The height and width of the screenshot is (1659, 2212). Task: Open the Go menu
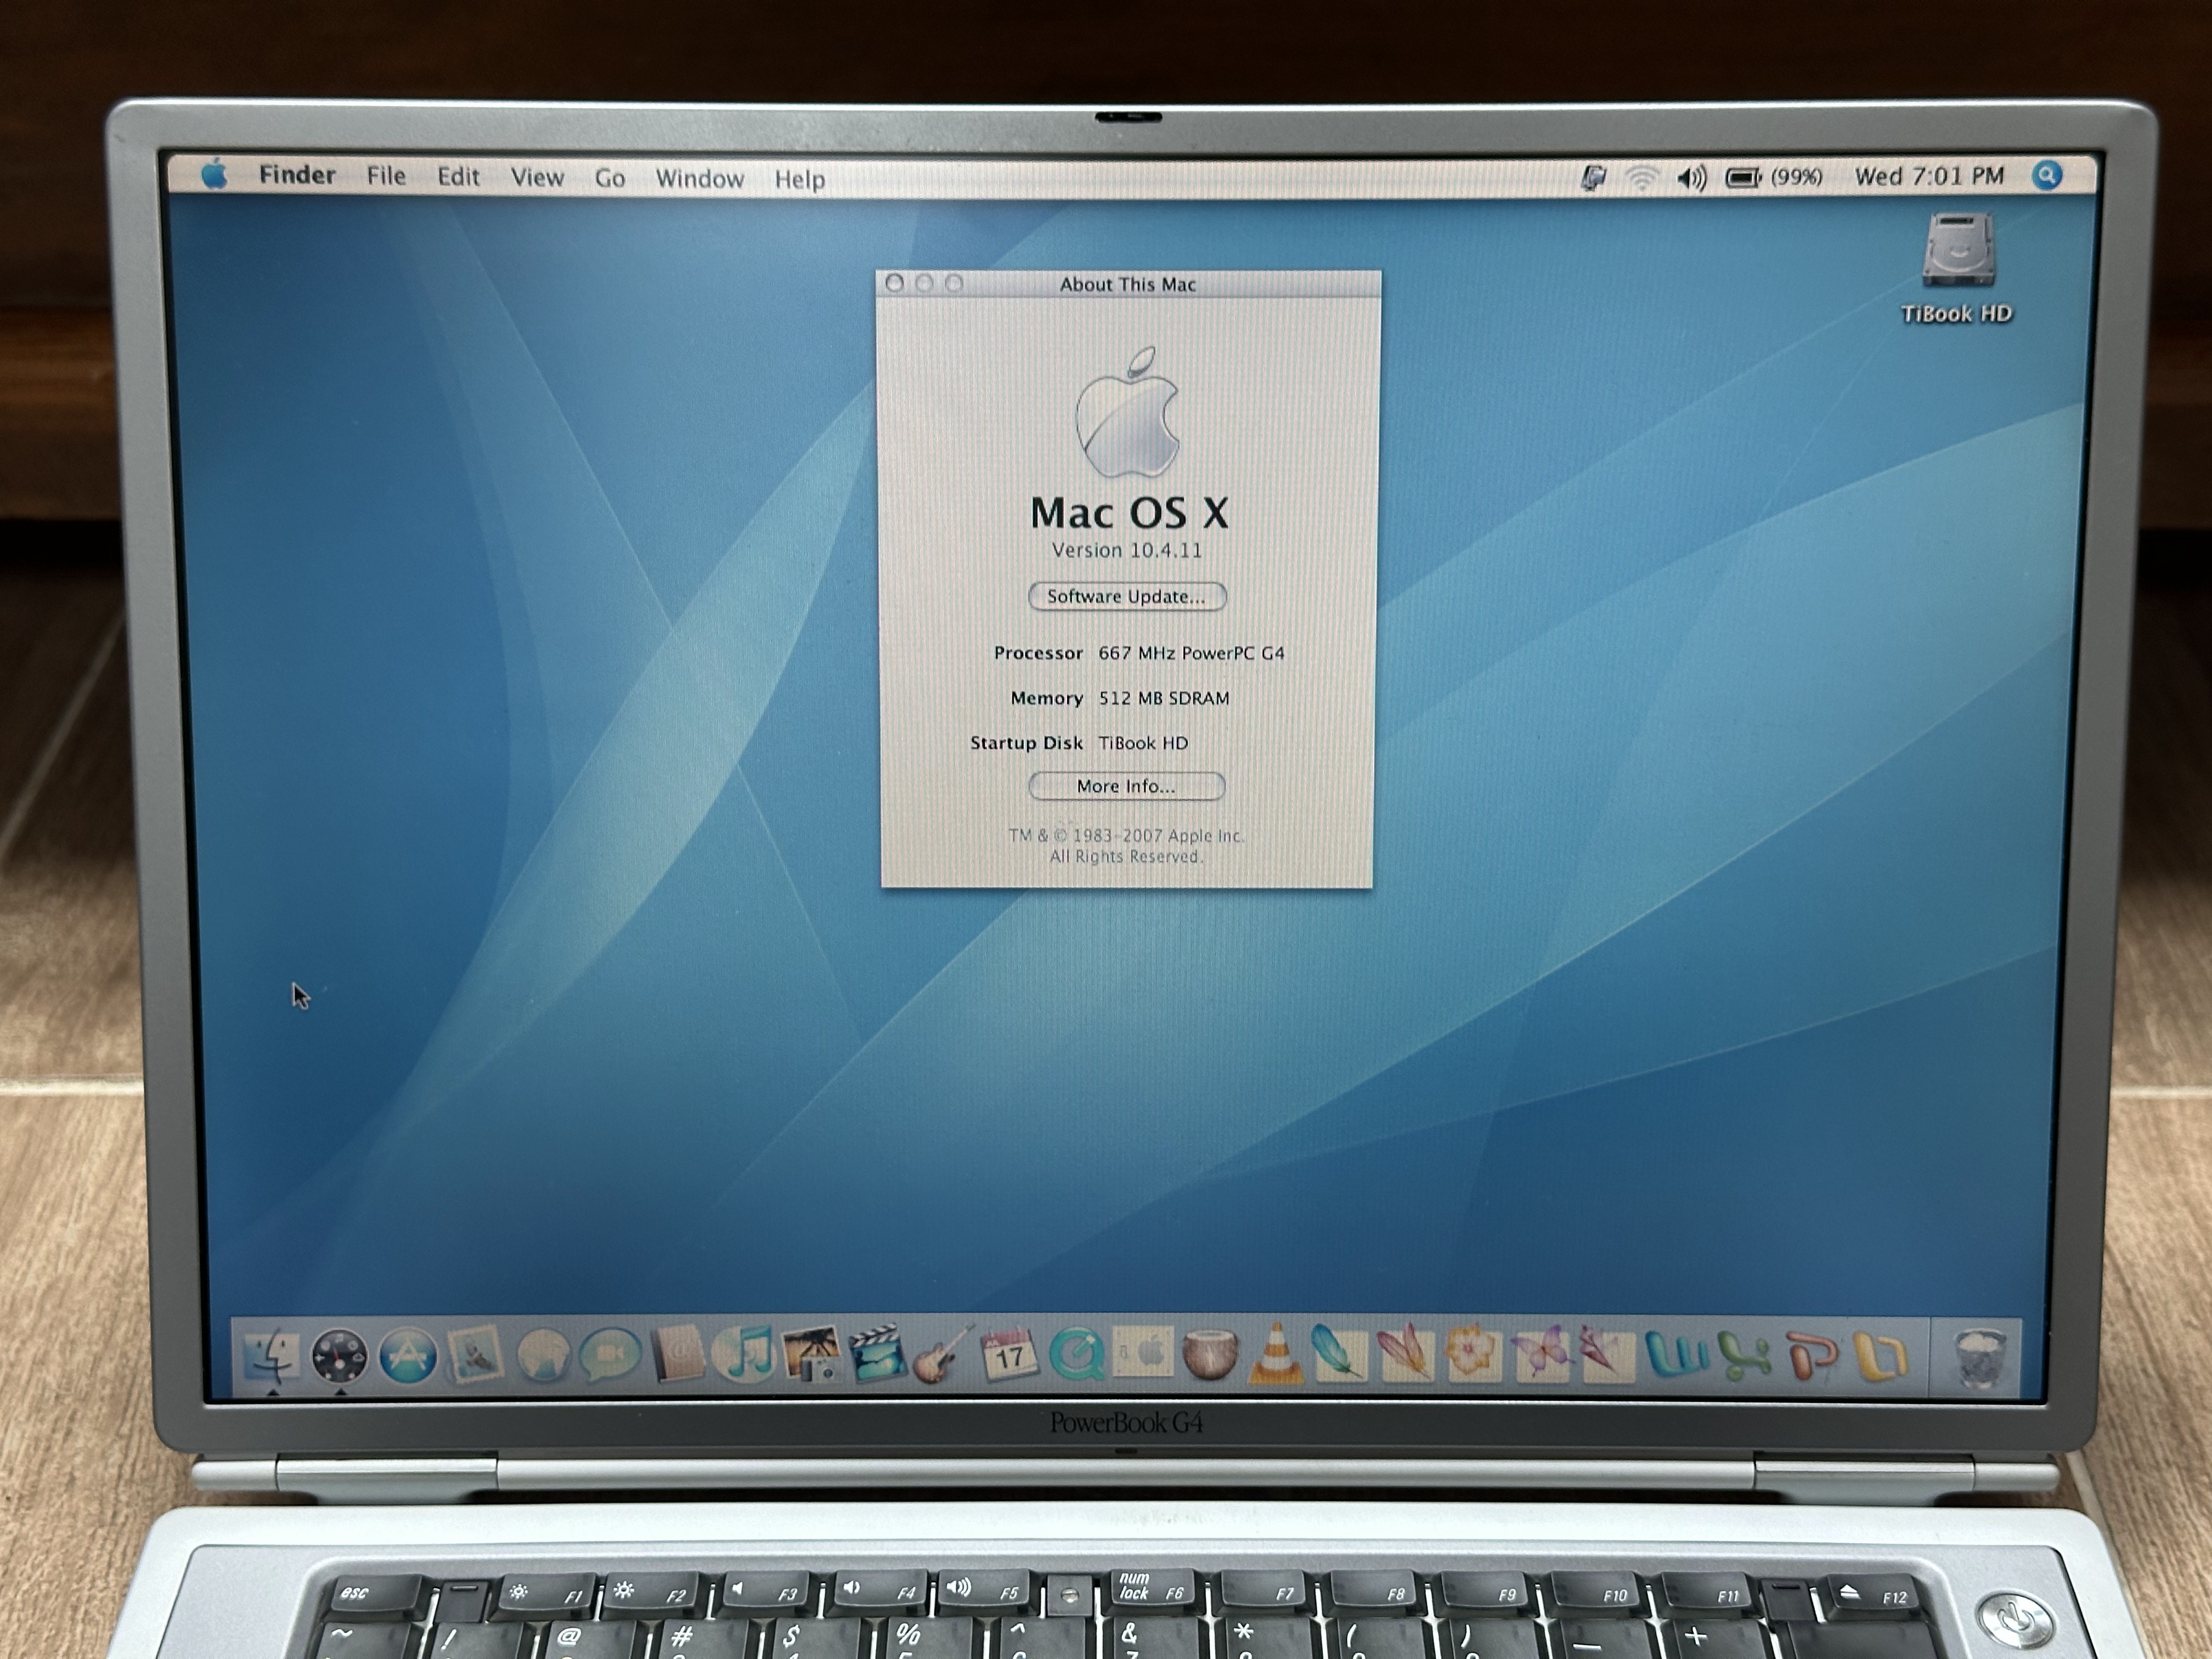(x=609, y=179)
